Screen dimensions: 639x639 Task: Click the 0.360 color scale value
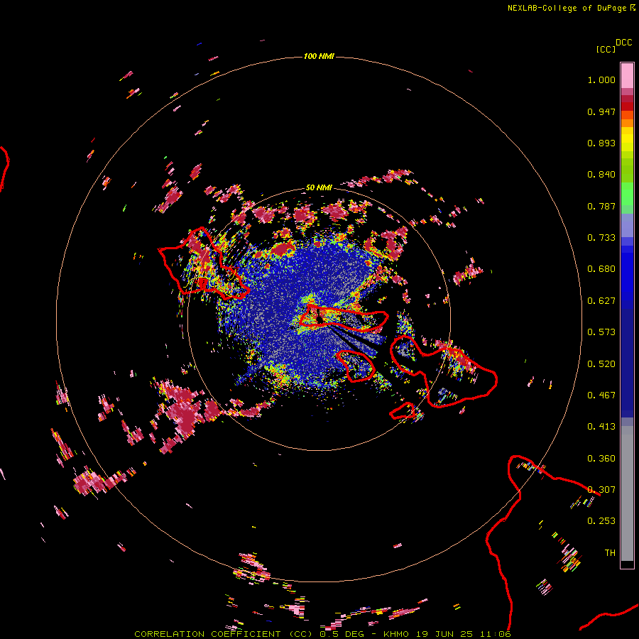[601, 459]
